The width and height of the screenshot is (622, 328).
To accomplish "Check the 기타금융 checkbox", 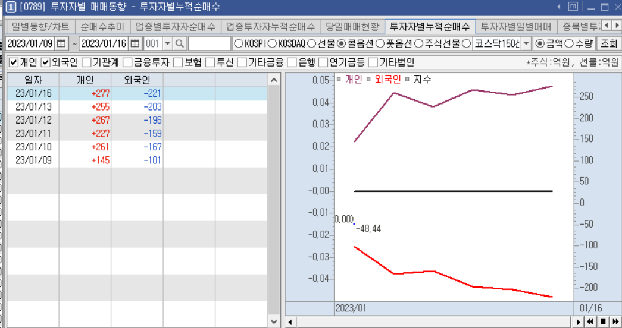I will 242,62.
